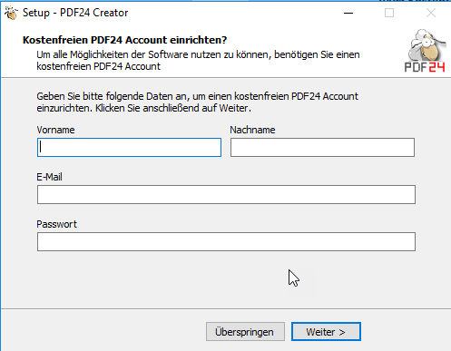
Task: Open the setup window system menu icon
Action: click(x=11, y=13)
